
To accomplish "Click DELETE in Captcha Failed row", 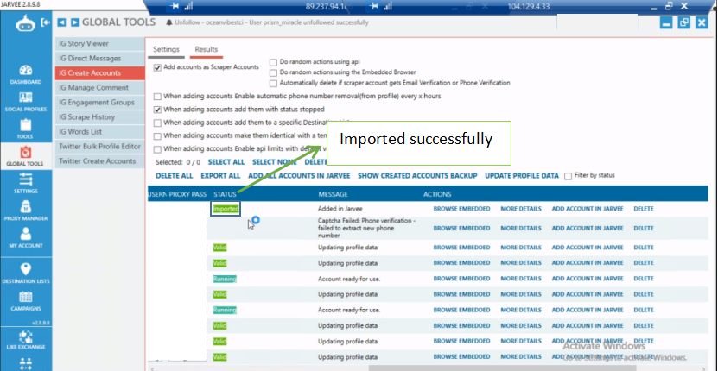I will [644, 228].
